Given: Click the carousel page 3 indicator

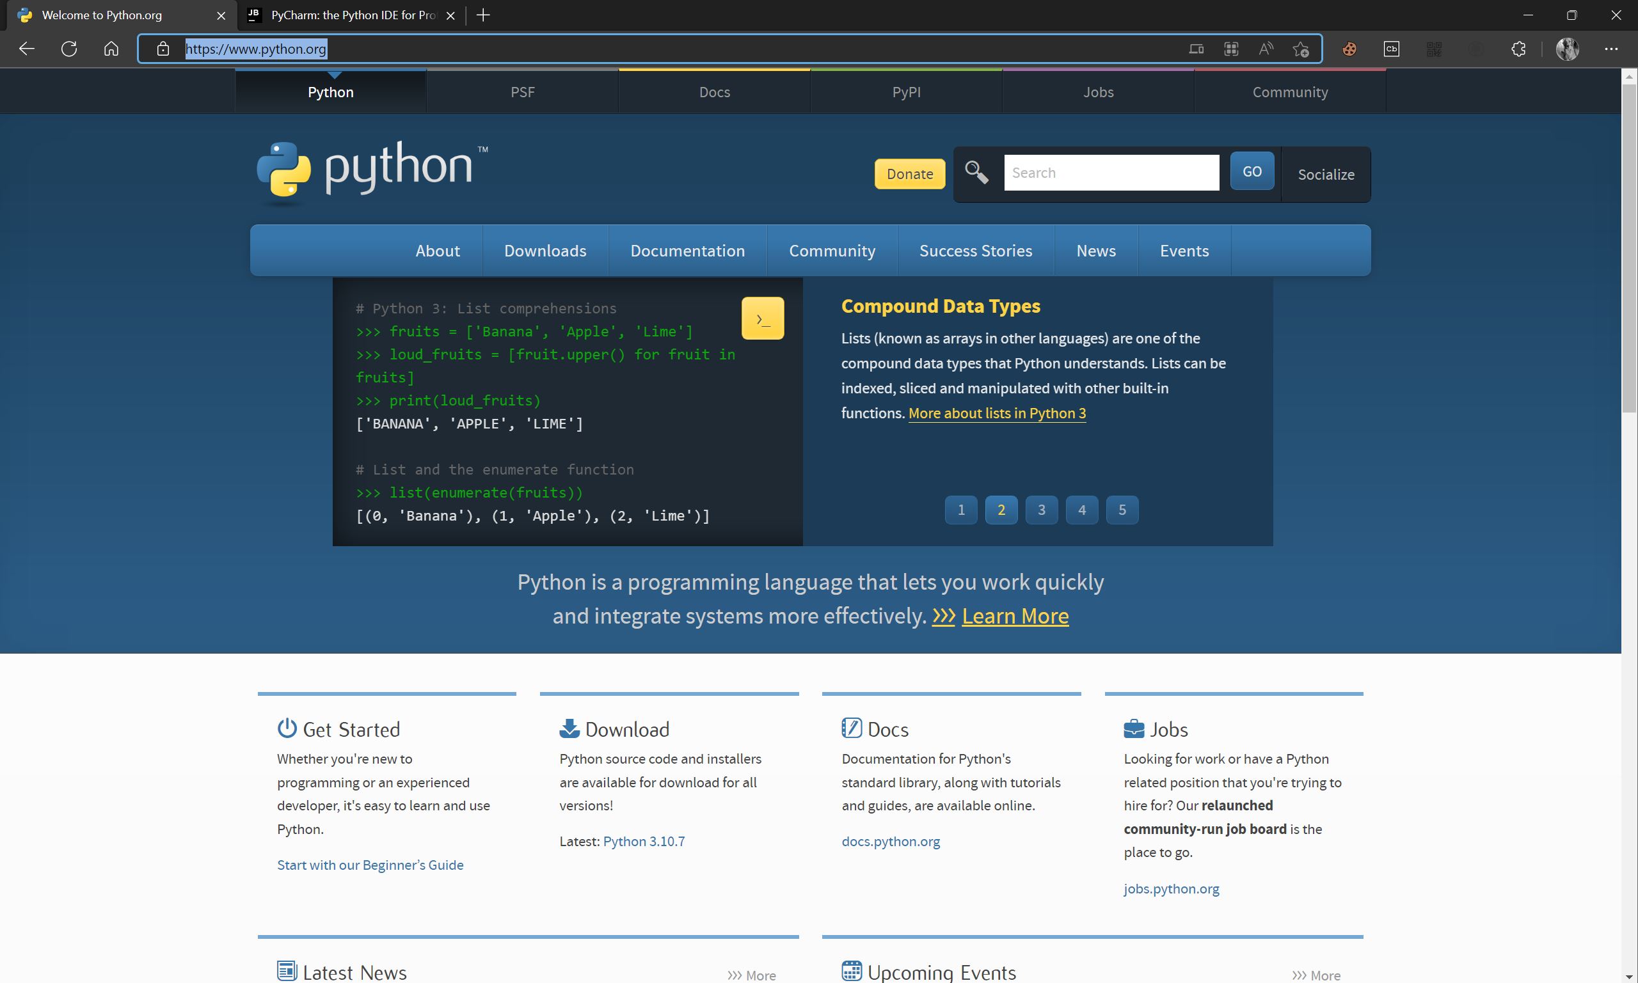Looking at the screenshot, I should coord(1041,510).
